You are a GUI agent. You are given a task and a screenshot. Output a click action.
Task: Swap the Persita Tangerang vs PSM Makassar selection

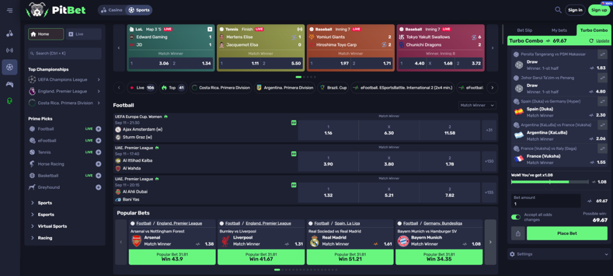tap(602, 54)
